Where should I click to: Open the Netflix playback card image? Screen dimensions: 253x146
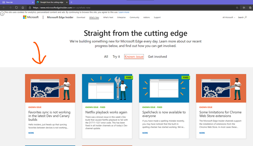click(107, 88)
